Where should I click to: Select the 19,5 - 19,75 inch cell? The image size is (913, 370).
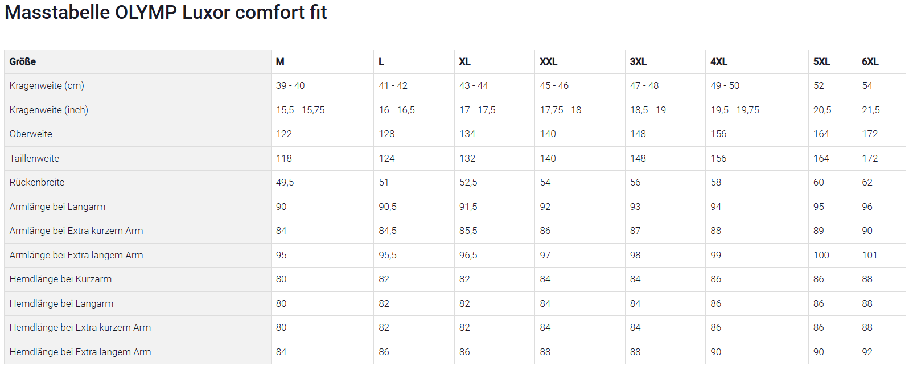click(x=735, y=110)
